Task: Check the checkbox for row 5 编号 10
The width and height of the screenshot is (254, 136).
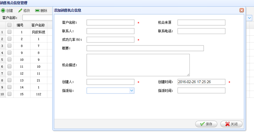Action: (10, 60)
